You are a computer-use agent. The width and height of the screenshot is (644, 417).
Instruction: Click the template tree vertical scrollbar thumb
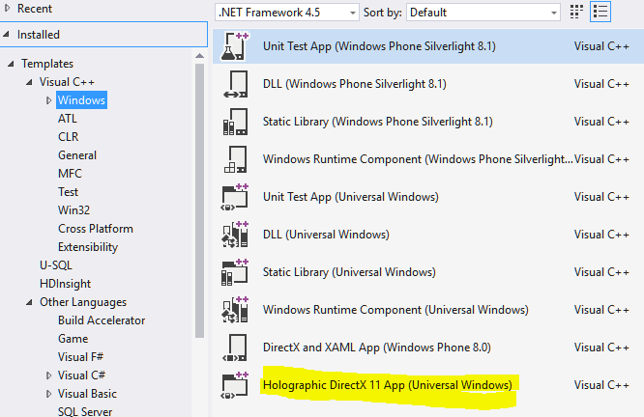[199, 200]
